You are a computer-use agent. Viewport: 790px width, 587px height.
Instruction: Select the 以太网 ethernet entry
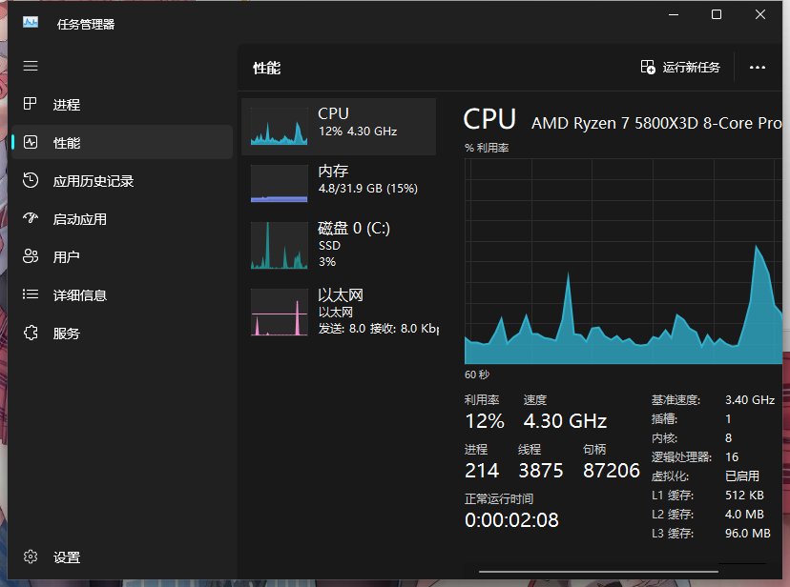tap(339, 311)
